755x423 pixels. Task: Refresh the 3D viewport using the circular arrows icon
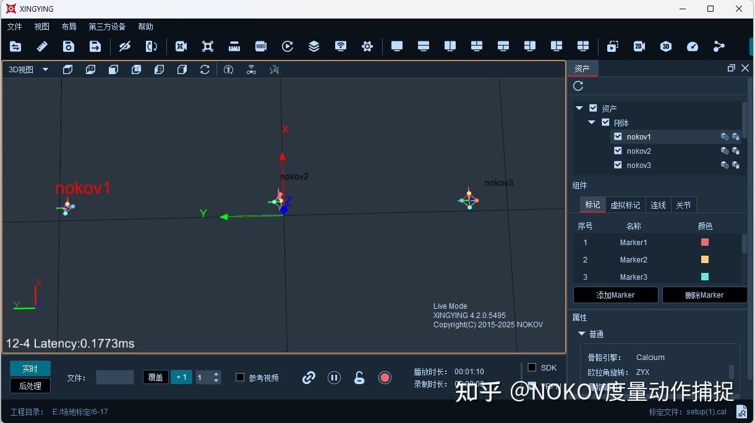pyautogui.click(x=205, y=69)
